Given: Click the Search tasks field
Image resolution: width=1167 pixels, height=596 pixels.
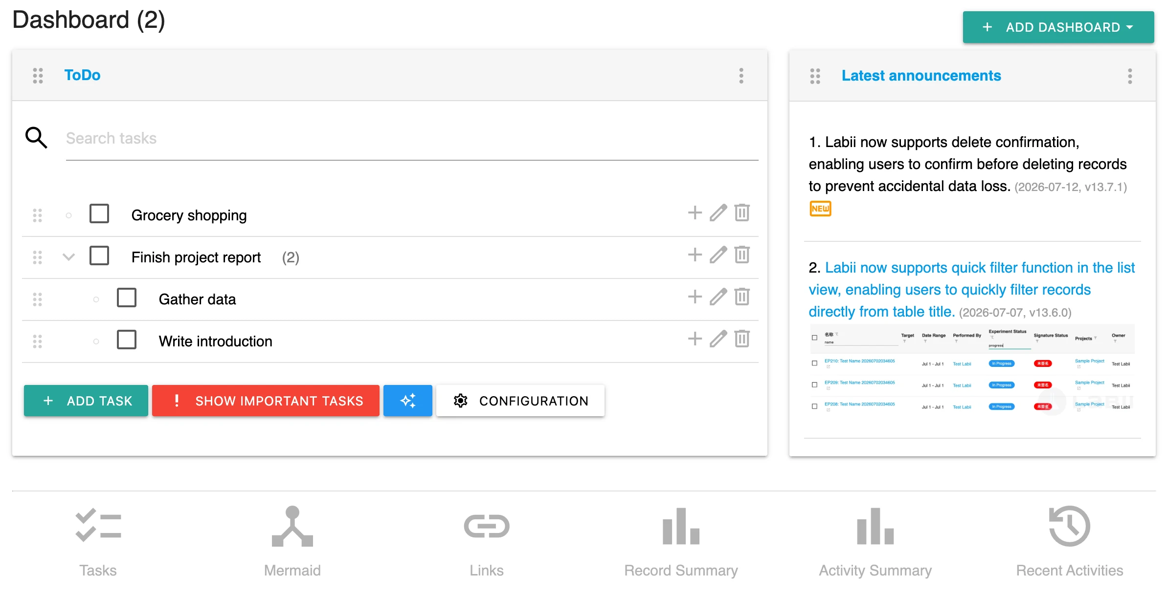Looking at the screenshot, I should (x=412, y=138).
